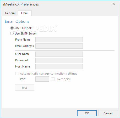This screenshot has width=120, height=118.
Task: Click the Use SMTP-Server label text
Action: (26, 33)
